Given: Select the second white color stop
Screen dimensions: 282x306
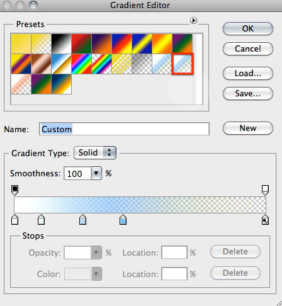Looking at the screenshot, I should (41, 220).
